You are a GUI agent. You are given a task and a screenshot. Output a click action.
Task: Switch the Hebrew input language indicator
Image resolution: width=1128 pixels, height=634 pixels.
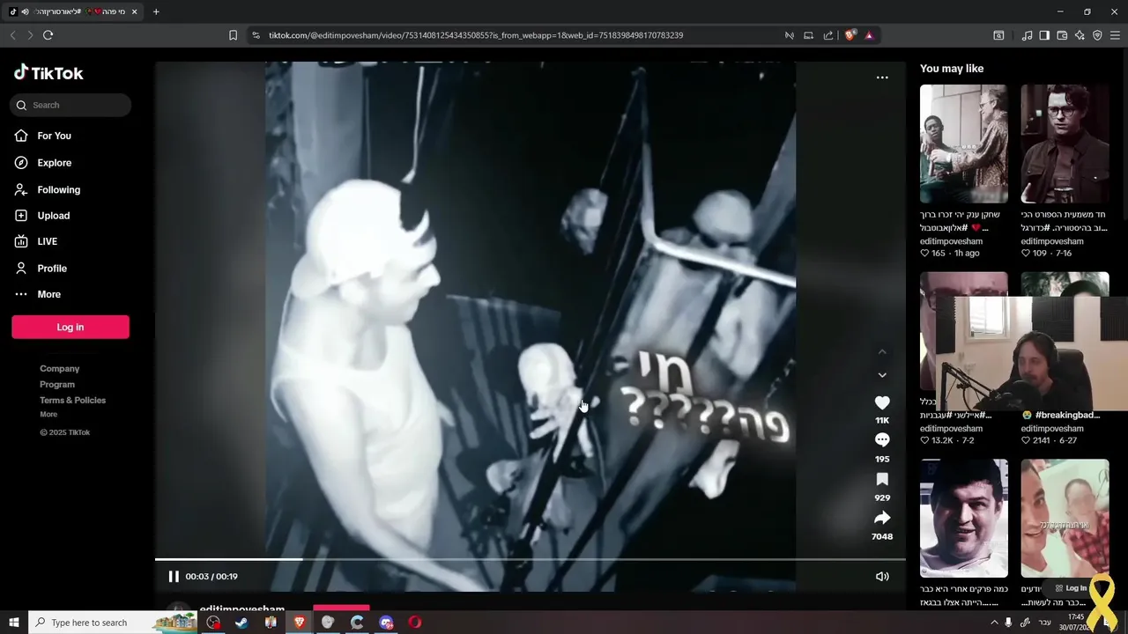point(1044,623)
